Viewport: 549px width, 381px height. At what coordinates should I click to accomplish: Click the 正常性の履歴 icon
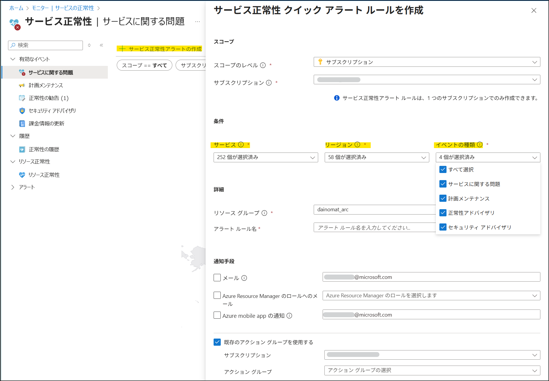[x=22, y=149]
